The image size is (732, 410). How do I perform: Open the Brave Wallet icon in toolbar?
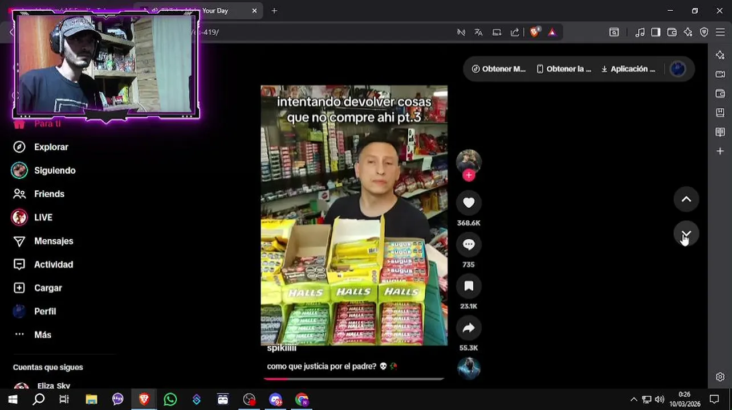click(672, 32)
